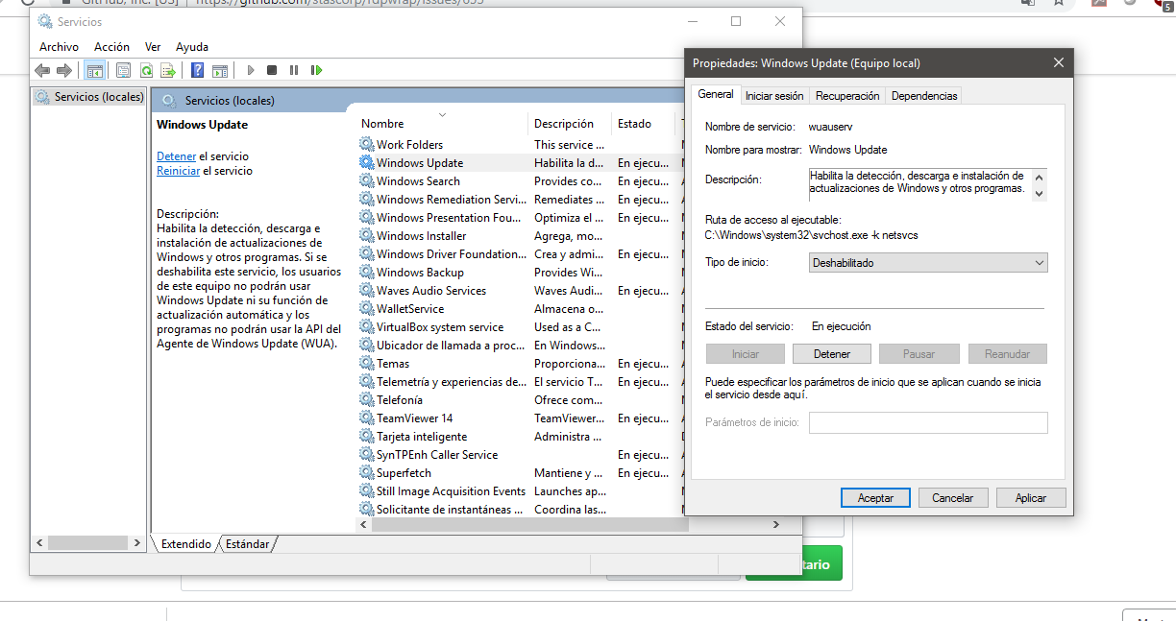The image size is (1176, 621).
Task: Click the description box scroll-up arrow
Action: (x=1039, y=177)
